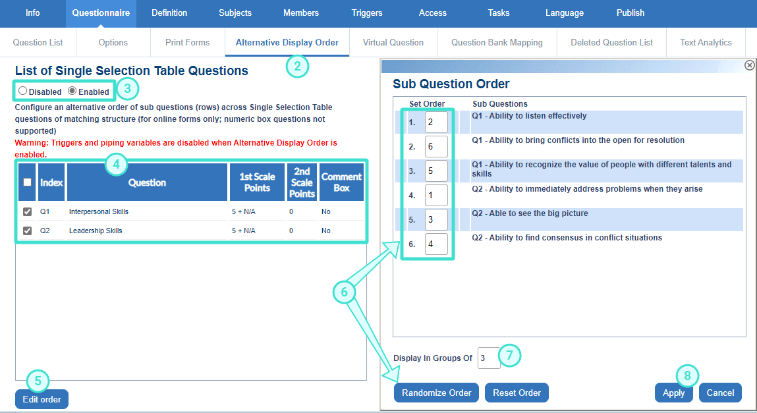Close the Sub Question Order dialog
This screenshot has height=413, width=757.
click(749, 65)
